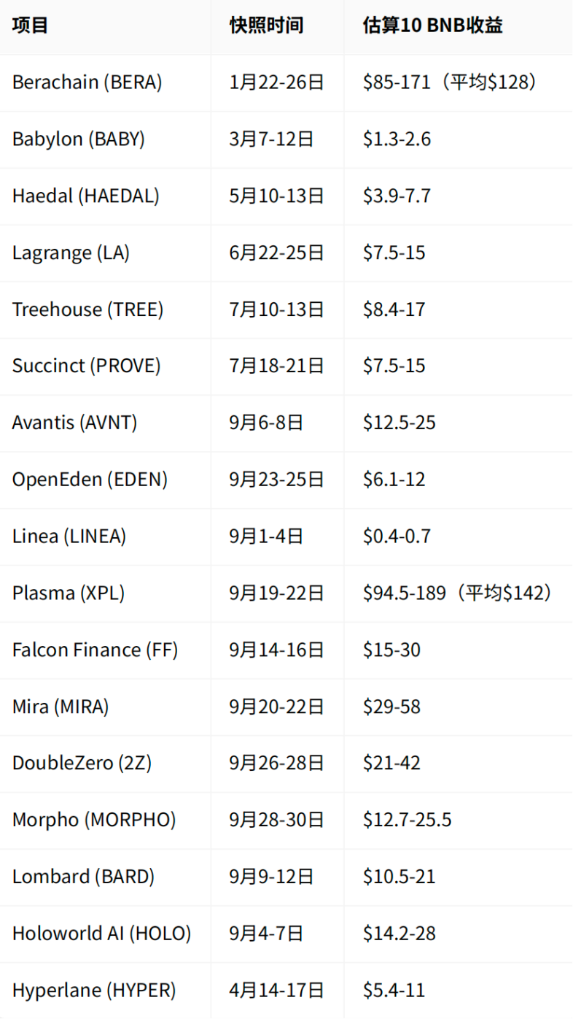This screenshot has height=1019, width=573.
Task: Click the Hyperlane (HYPER) row name
Action: click(x=94, y=990)
